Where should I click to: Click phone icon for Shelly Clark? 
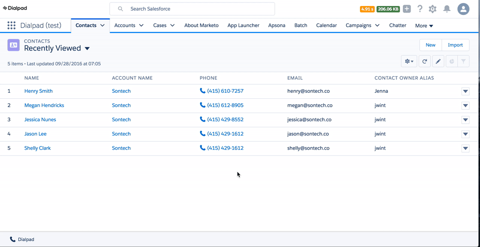click(202, 148)
